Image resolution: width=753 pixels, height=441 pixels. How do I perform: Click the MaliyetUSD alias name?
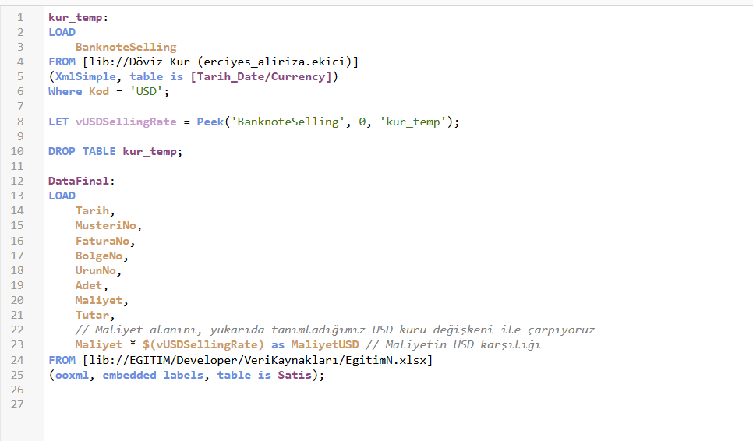(x=326, y=344)
